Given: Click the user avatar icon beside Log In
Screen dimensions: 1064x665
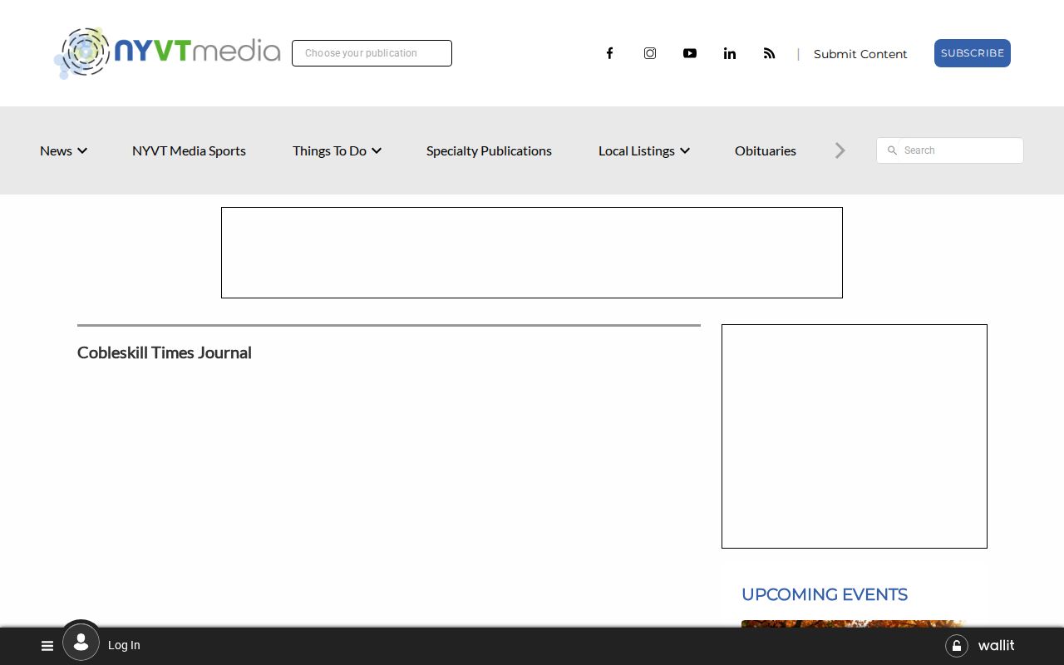Looking at the screenshot, I should pyautogui.click(x=81, y=642).
